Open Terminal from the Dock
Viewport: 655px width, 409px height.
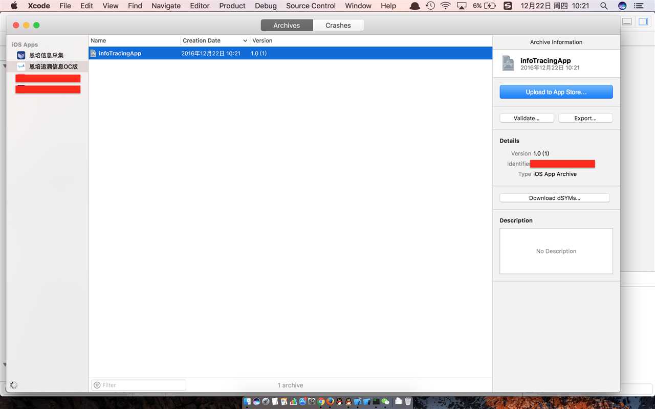click(x=376, y=401)
